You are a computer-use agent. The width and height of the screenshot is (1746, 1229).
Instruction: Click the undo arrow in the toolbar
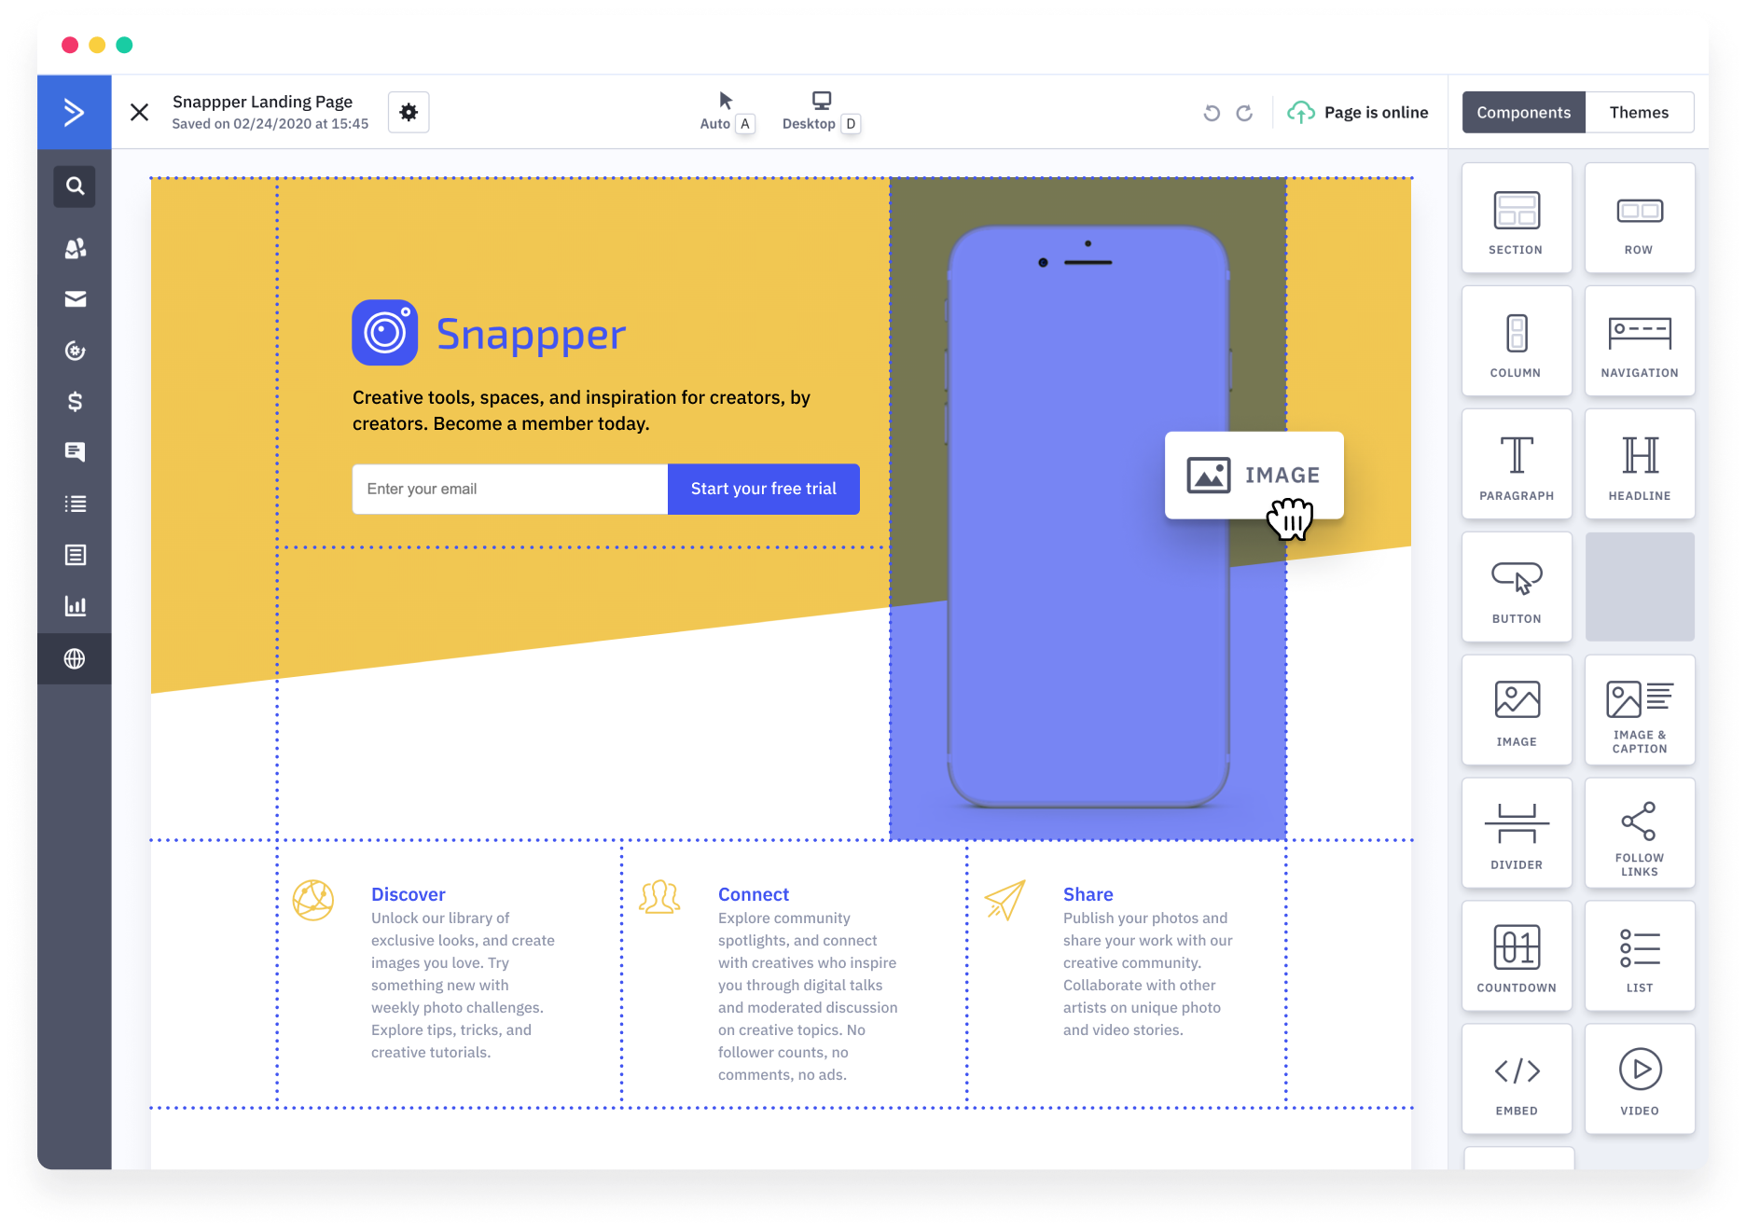[x=1211, y=112]
